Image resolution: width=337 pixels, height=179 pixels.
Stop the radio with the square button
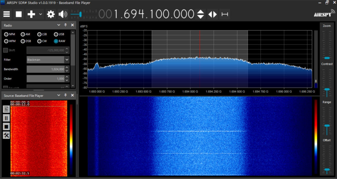click(x=19, y=14)
